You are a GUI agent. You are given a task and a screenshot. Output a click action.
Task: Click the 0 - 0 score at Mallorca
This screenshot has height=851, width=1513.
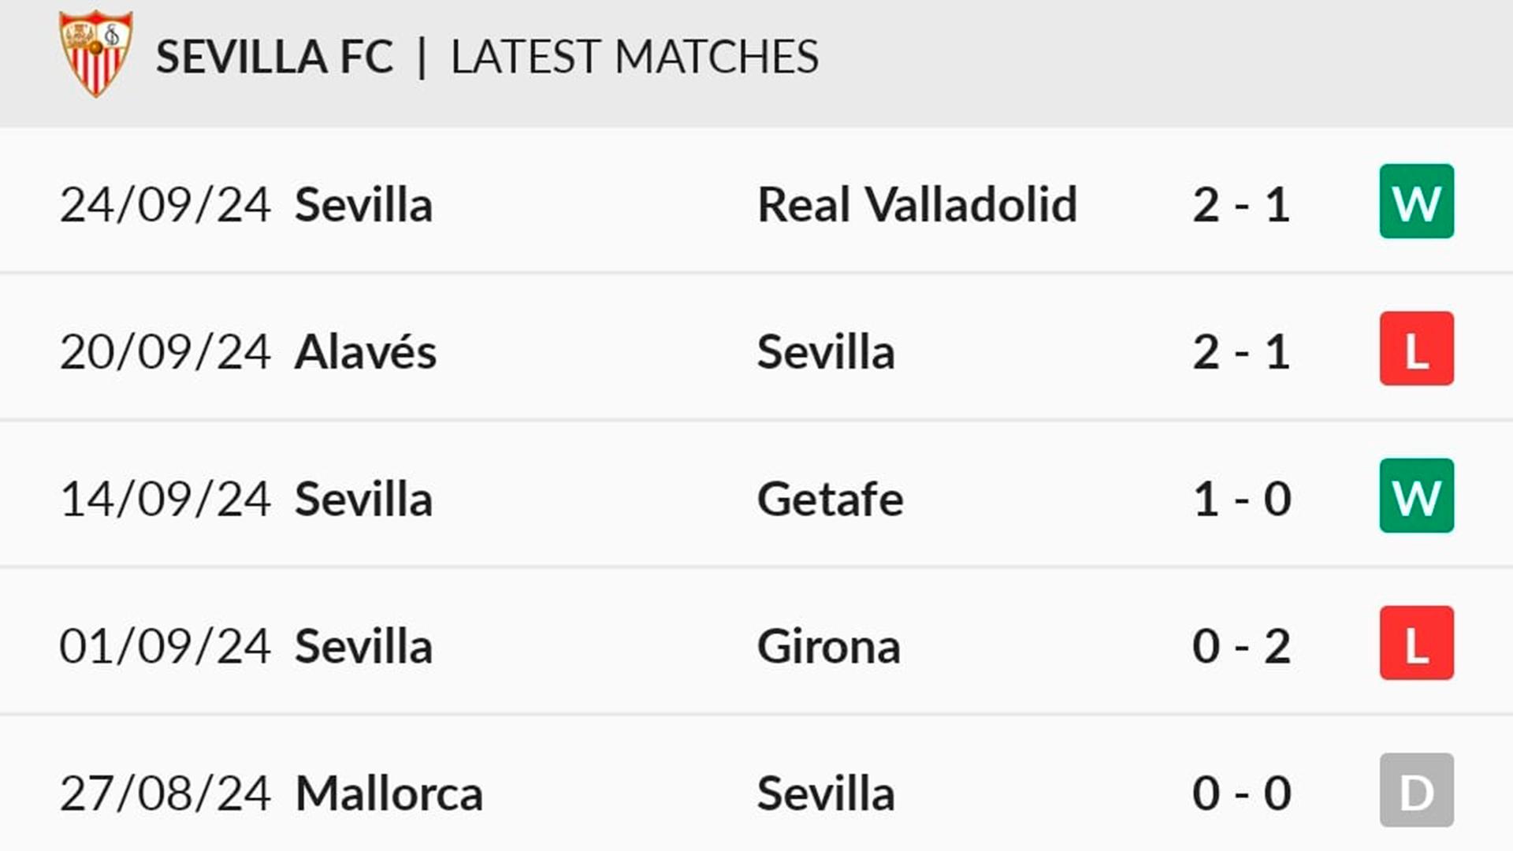[1241, 793]
